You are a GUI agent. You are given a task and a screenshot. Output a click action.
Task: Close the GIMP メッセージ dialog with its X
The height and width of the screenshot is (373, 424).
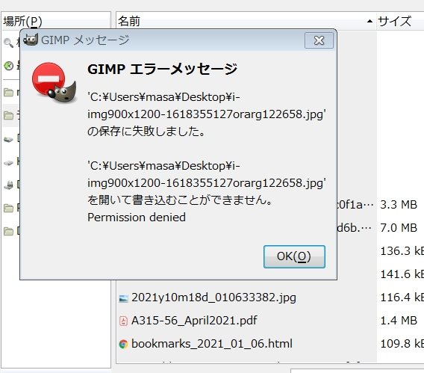tap(319, 40)
